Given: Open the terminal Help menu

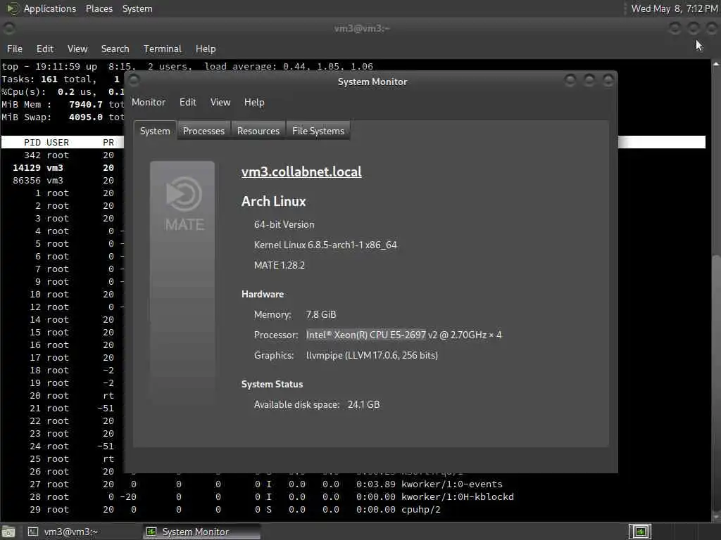Looking at the screenshot, I should coord(206,49).
